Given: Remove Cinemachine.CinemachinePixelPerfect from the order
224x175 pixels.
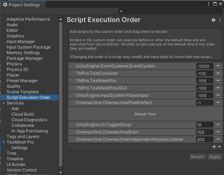Looking at the screenshot, I should tap(218, 102).
